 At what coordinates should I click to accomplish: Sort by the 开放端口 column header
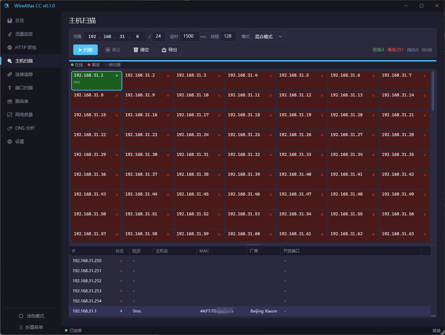click(x=351, y=251)
